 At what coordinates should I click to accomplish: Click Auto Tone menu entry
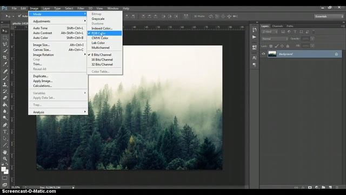coord(58,28)
